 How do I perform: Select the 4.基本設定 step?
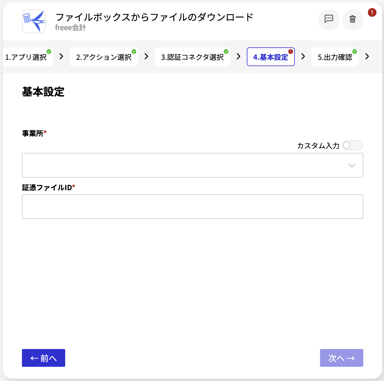271,57
